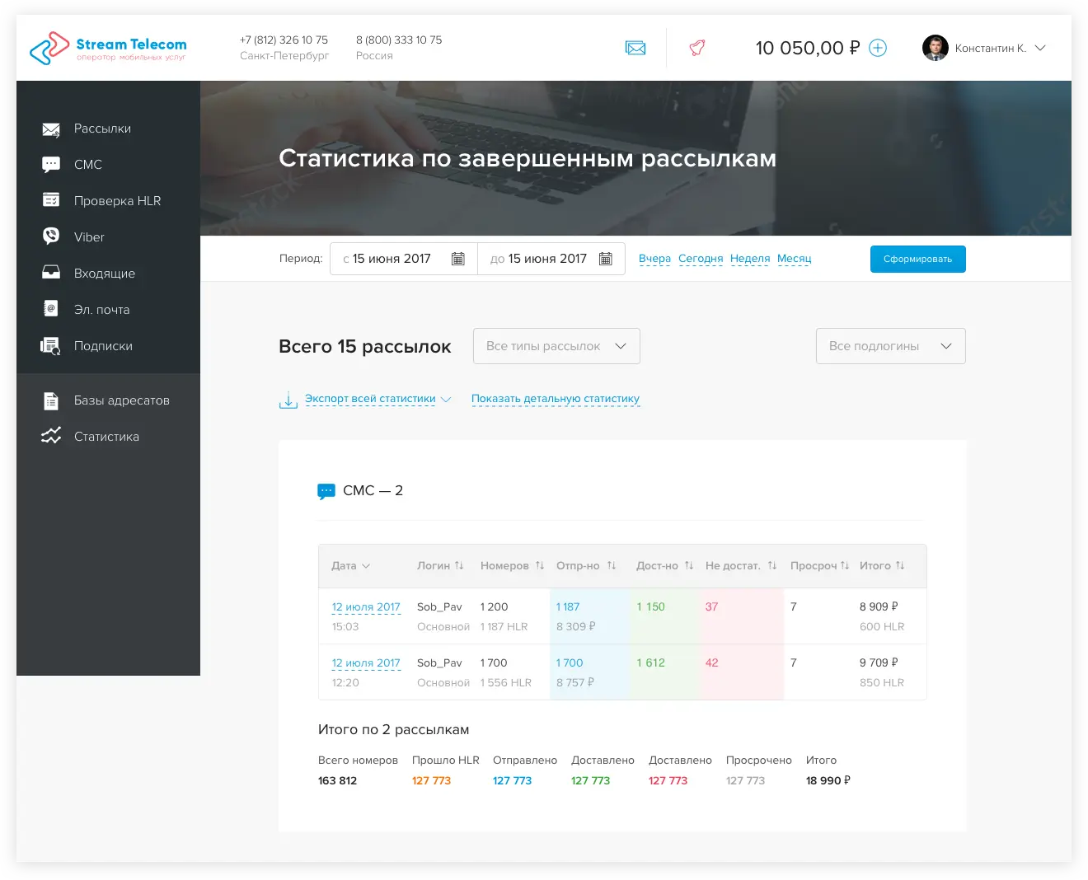The height and width of the screenshot is (880, 1088).
Task: Add funds with the plus circle icon
Action: 878,48
